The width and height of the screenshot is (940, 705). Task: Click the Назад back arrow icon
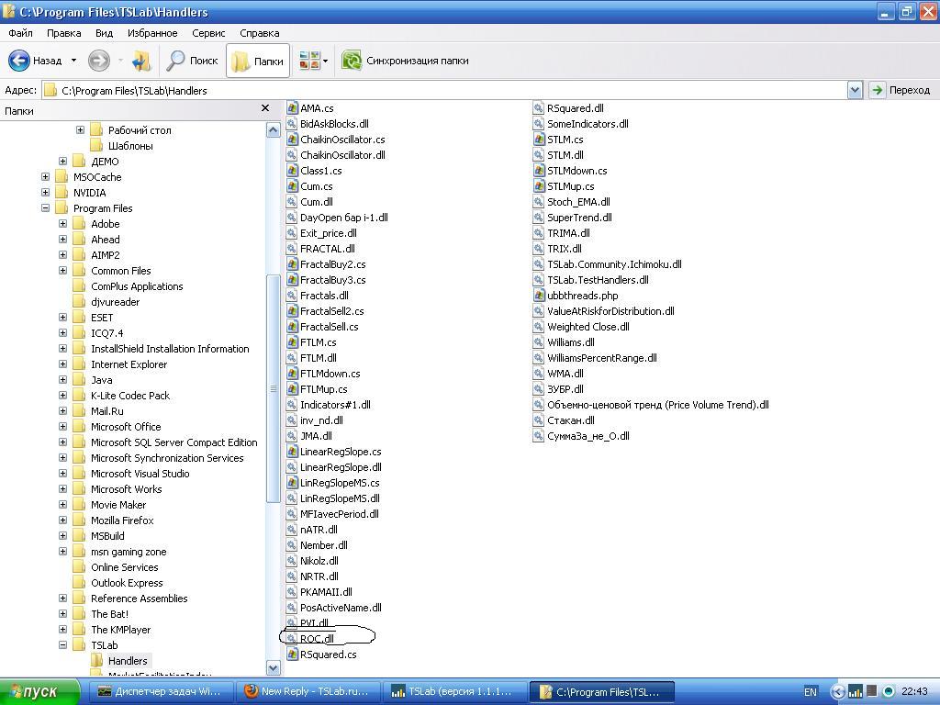pos(19,61)
